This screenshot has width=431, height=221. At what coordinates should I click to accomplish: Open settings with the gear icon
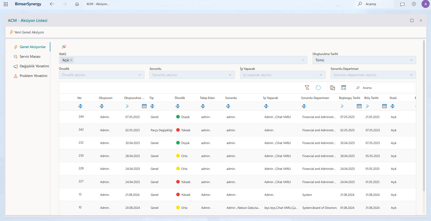click(414, 4)
